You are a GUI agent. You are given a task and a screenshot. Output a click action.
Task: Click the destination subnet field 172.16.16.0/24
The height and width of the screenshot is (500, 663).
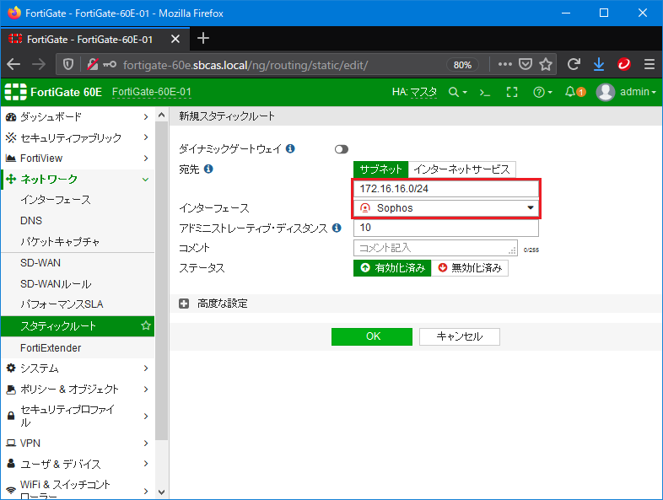pos(446,189)
